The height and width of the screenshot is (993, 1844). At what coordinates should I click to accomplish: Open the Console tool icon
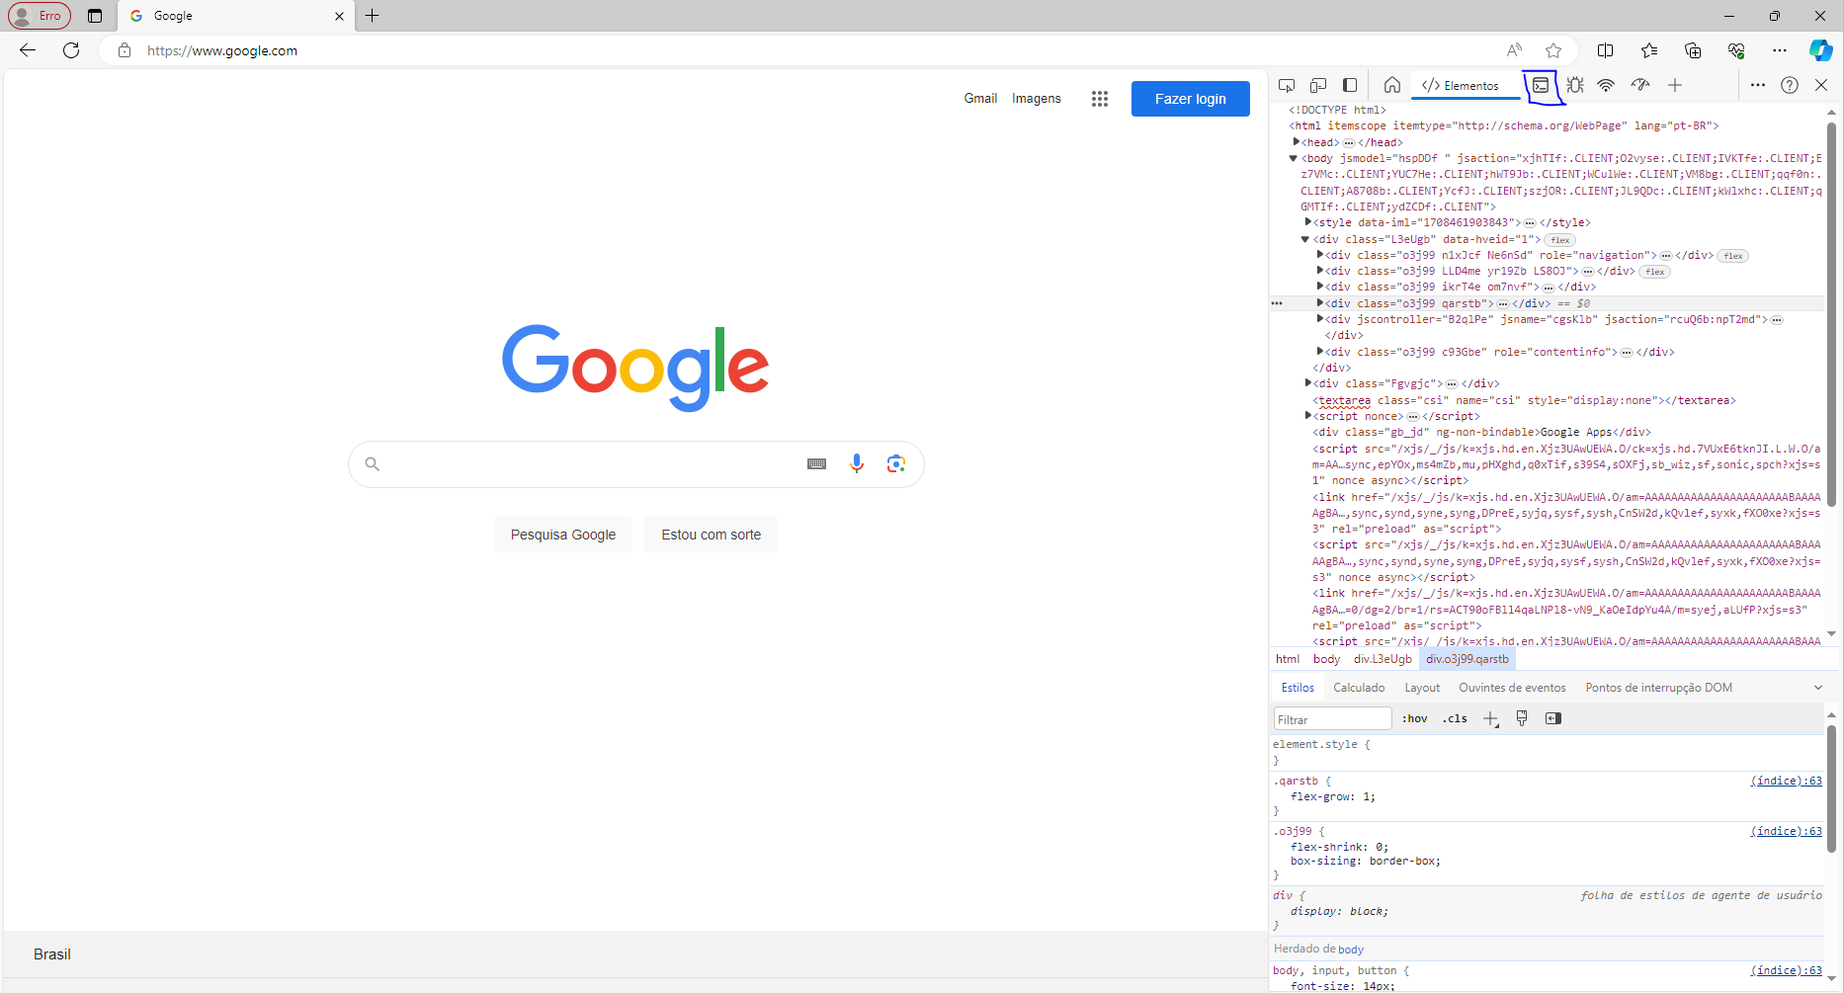tap(1541, 86)
